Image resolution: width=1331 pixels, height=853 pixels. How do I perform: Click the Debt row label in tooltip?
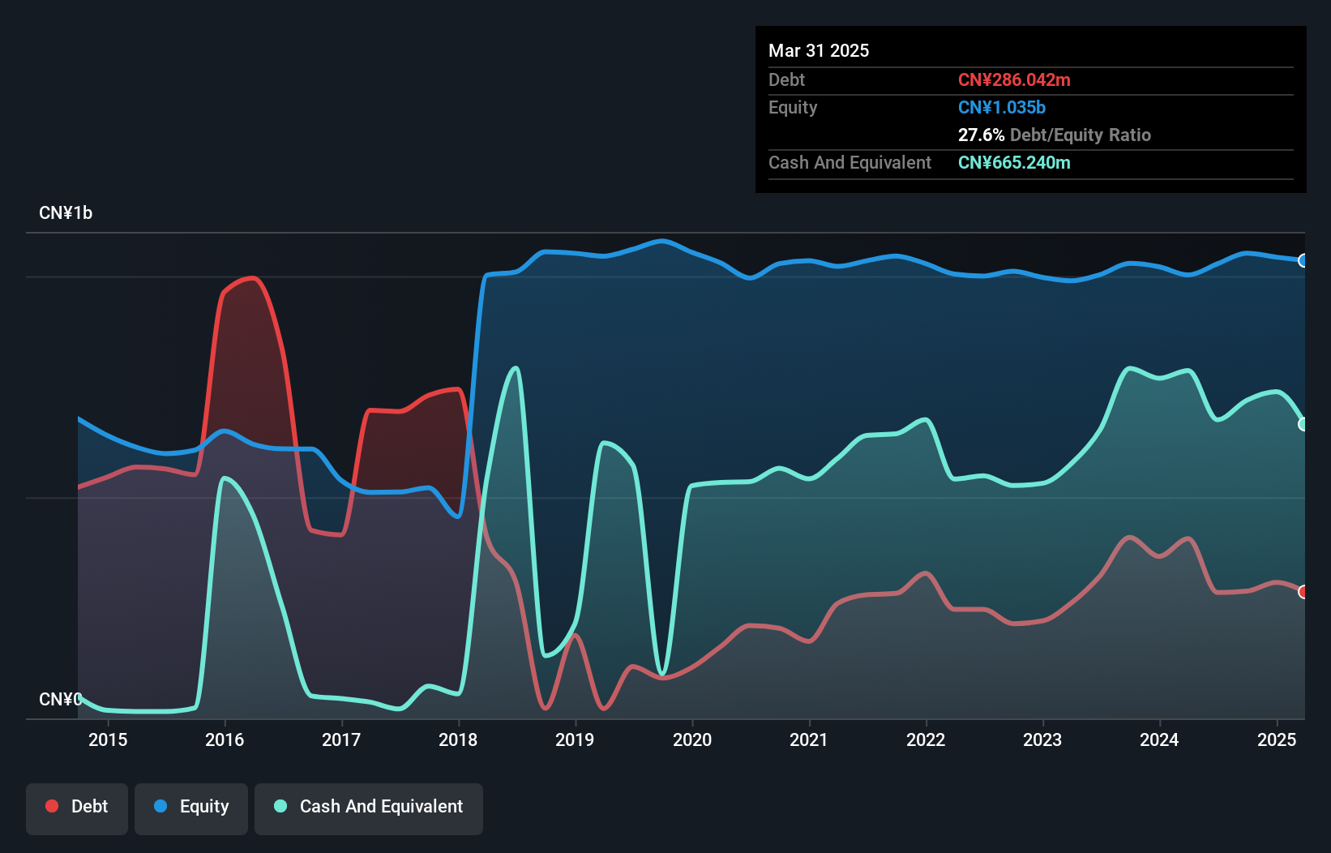click(786, 79)
